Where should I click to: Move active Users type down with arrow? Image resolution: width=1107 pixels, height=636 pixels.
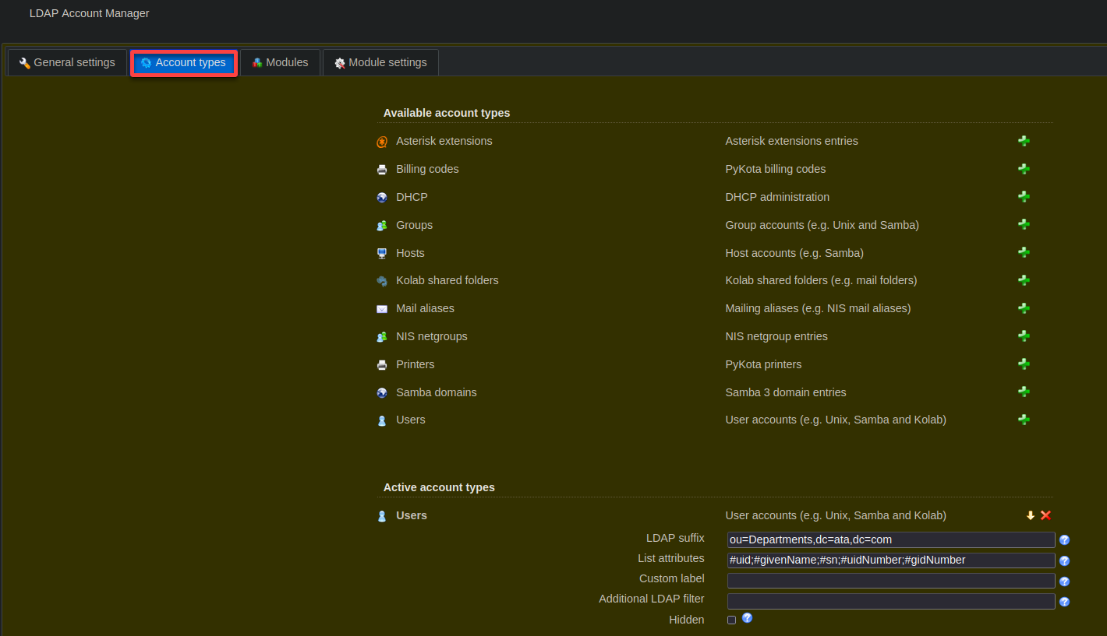tap(1030, 515)
